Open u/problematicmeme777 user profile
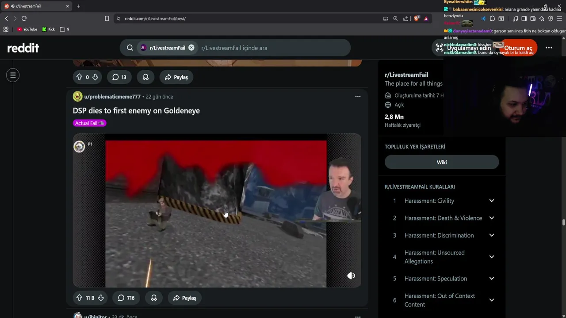The width and height of the screenshot is (566, 318). (112, 96)
